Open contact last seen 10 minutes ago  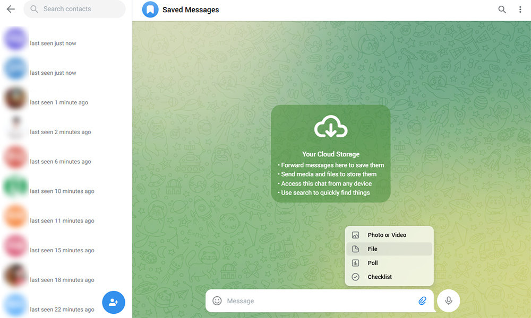pyautogui.click(x=62, y=191)
